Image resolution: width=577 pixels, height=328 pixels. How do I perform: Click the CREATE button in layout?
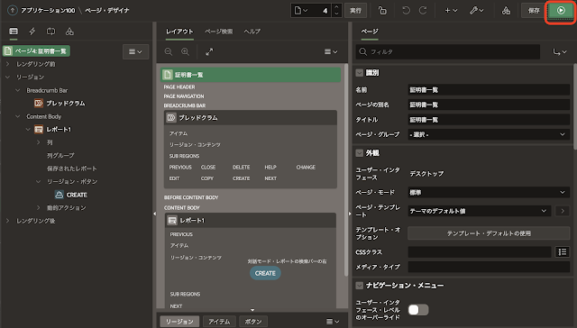(x=265, y=273)
